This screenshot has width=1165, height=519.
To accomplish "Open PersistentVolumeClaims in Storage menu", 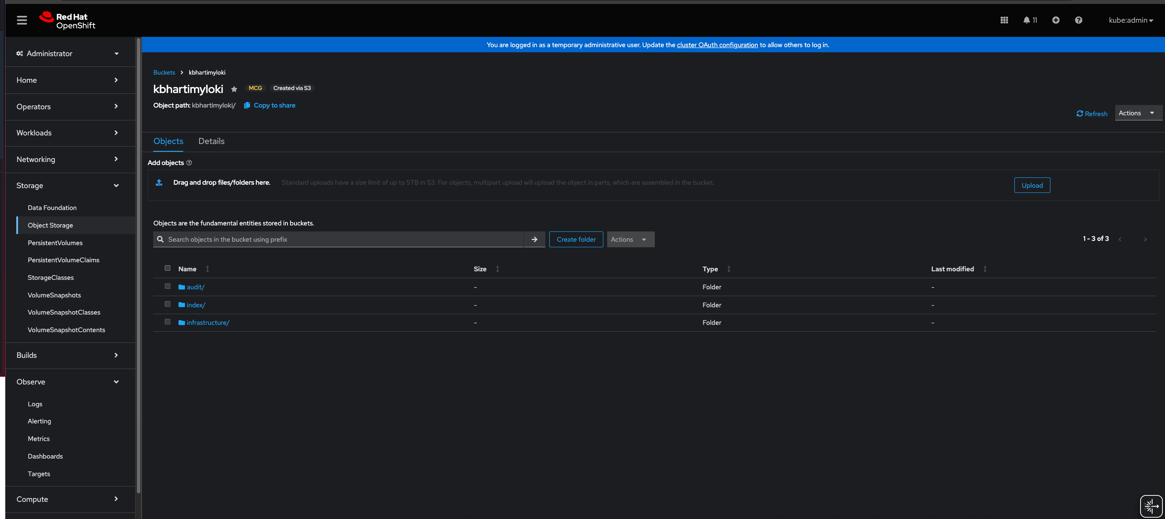I will pyautogui.click(x=64, y=260).
